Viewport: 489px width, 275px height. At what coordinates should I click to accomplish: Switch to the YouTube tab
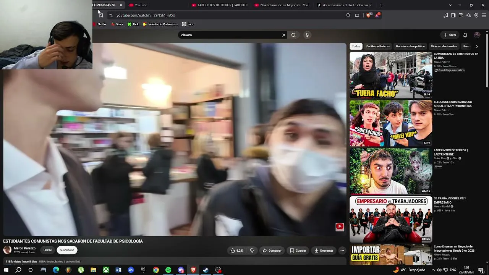157,5
